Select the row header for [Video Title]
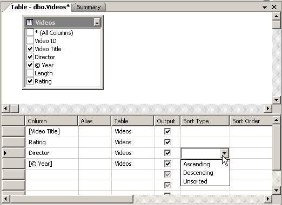Viewport: 282px width, 205px height. pyautogui.click(x=14, y=131)
